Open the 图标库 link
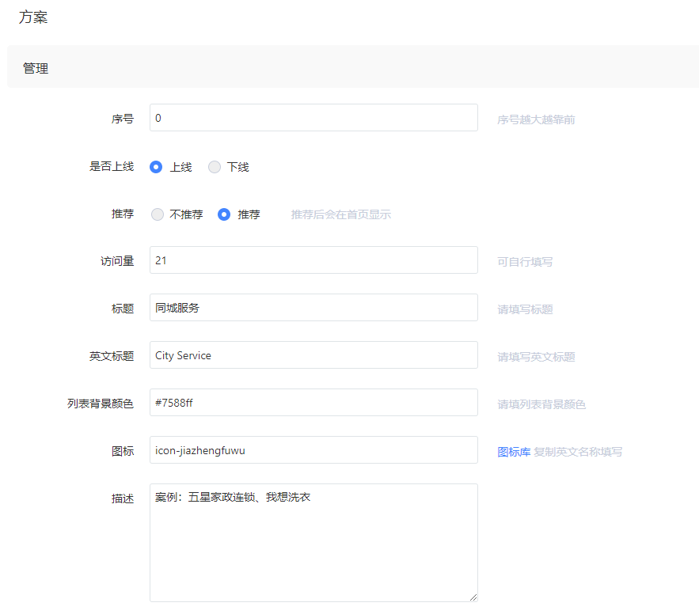This screenshot has height=614, width=699. 514,452
